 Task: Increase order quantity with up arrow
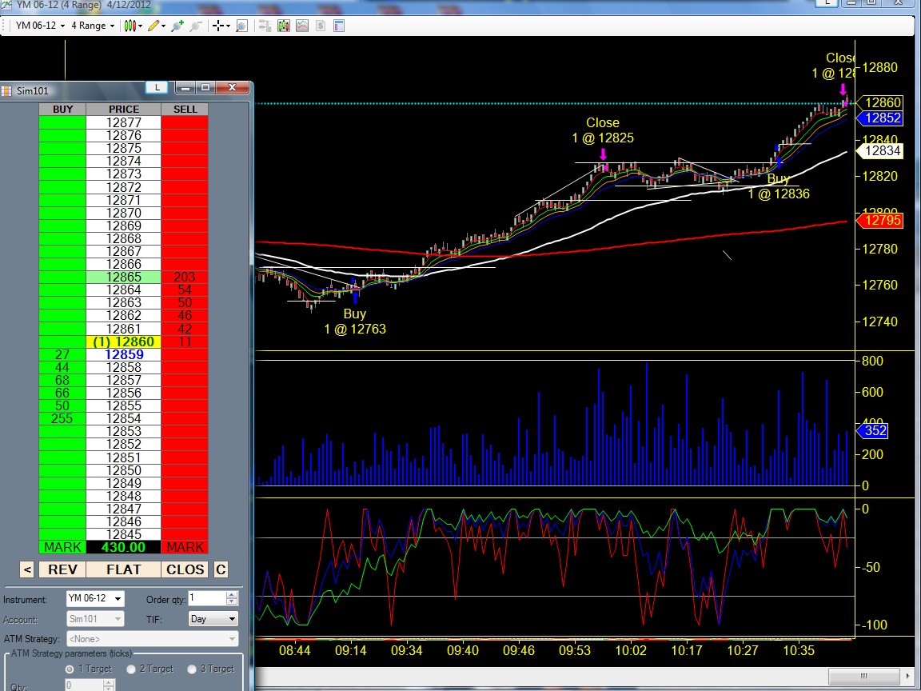[x=232, y=595]
